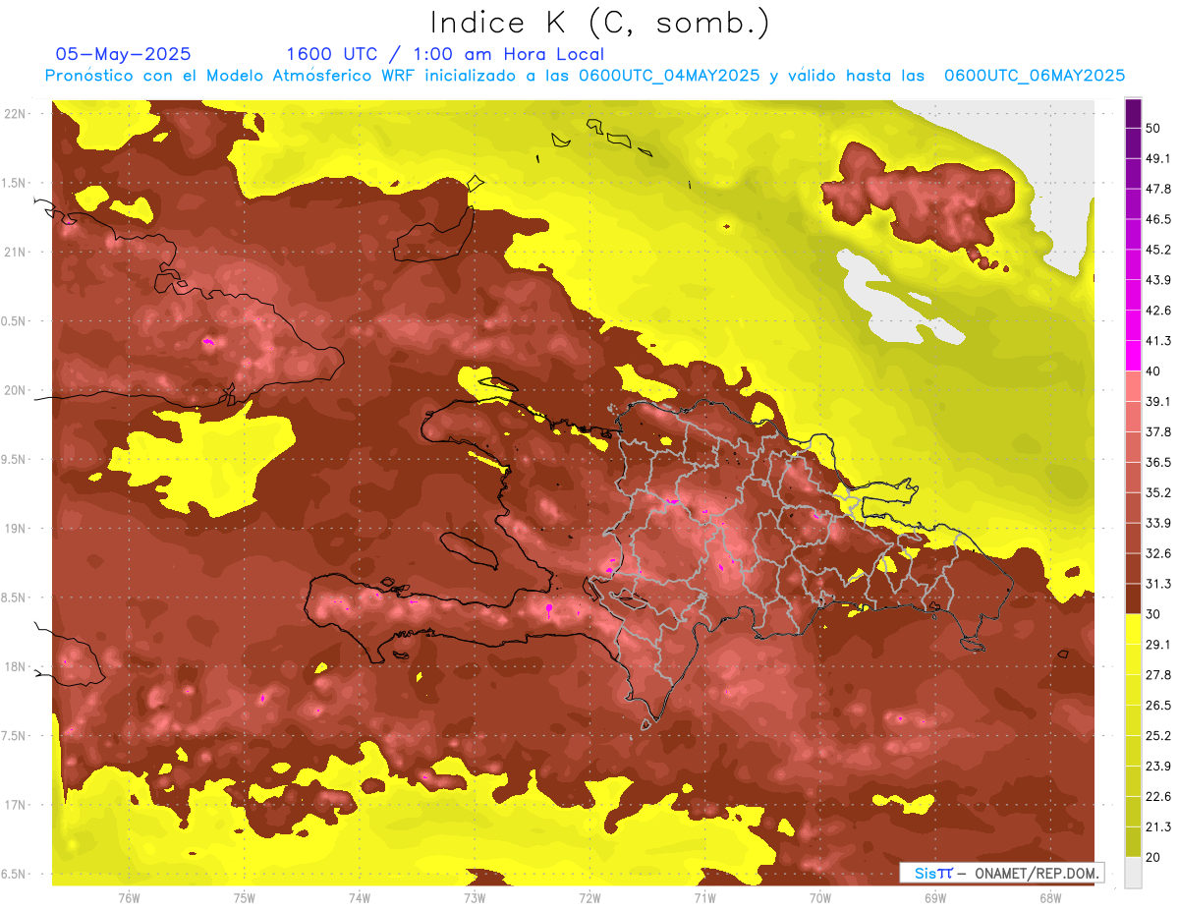Click the "42.6" color scale value
The image size is (1179, 911).
coord(1158,311)
